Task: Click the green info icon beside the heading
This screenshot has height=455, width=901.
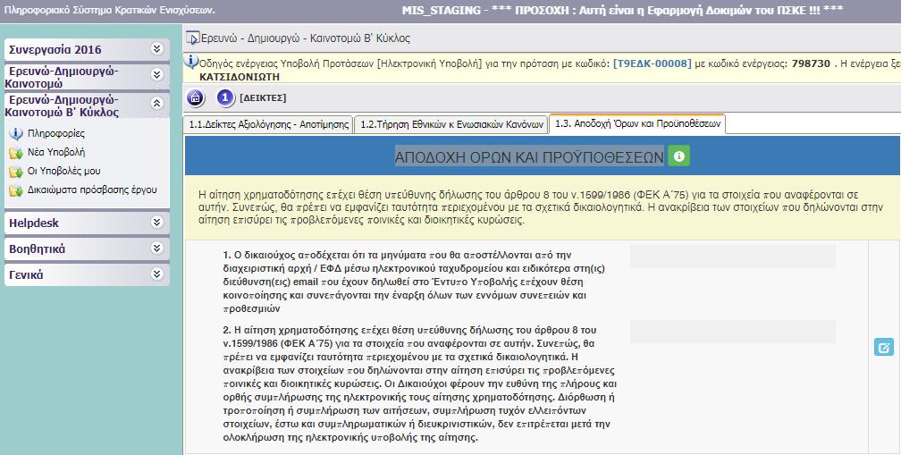Action: tap(678, 156)
